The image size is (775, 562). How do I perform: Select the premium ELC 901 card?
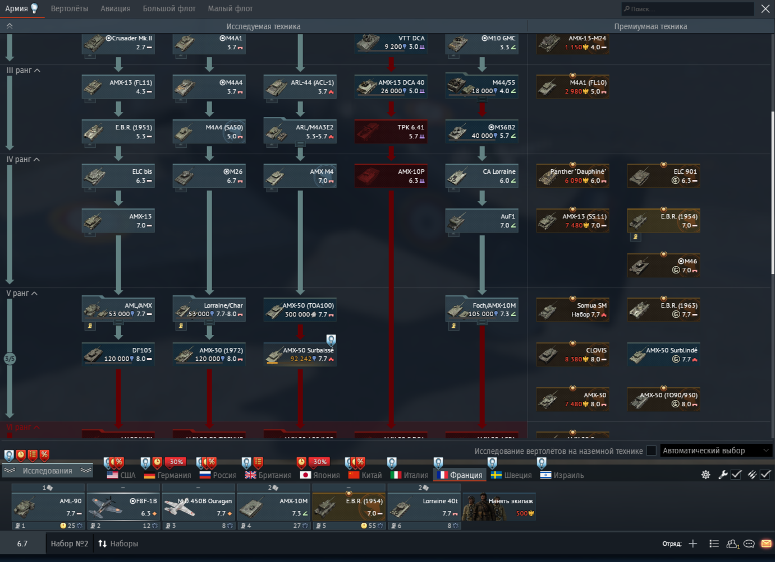[664, 176]
